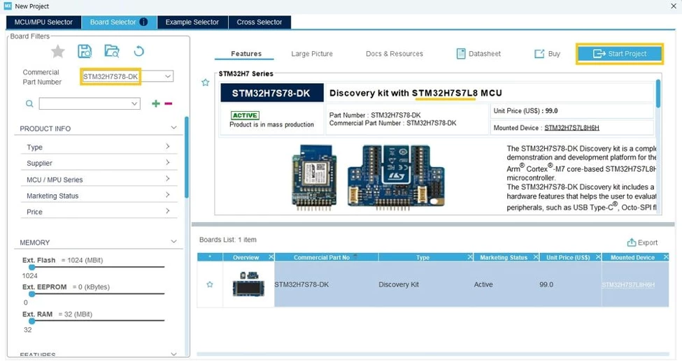Screen dimensions: 682x362
Task: Click the Start Project button
Action: [619, 53]
